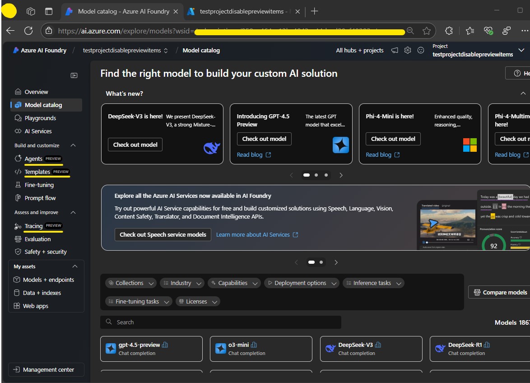Show next What's new cards
The image size is (530, 383).
click(341, 175)
